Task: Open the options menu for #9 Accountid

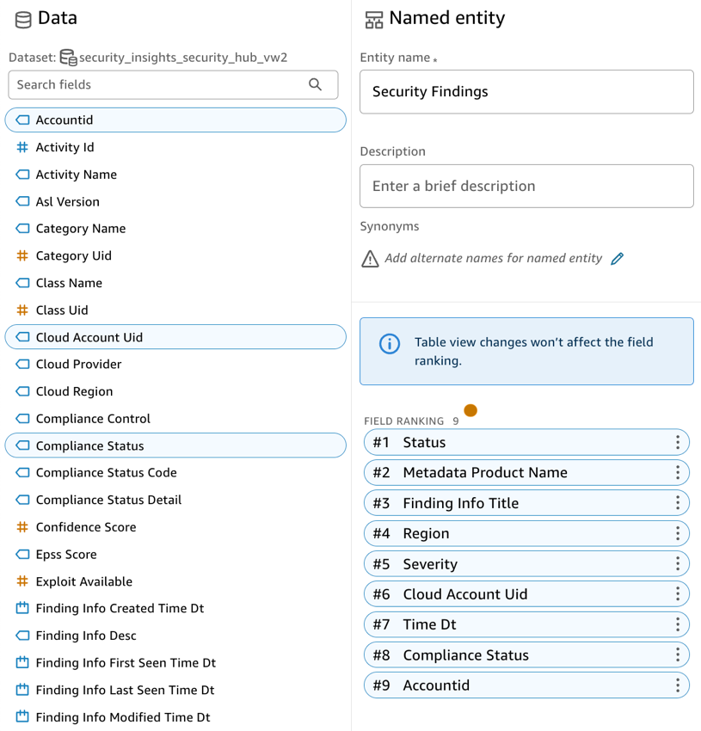Action: tap(679, 685)
